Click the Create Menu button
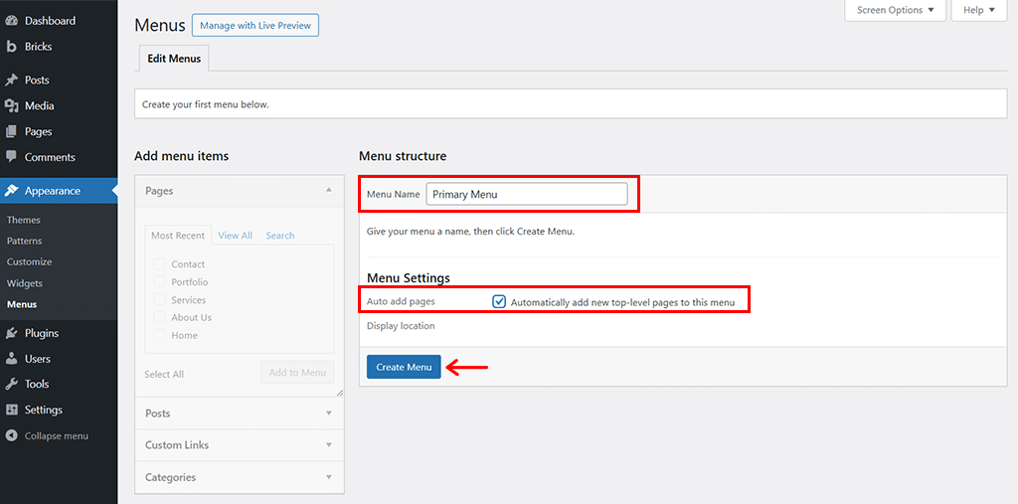Screen dimensions: 1018x504 (x=404, y=367)
